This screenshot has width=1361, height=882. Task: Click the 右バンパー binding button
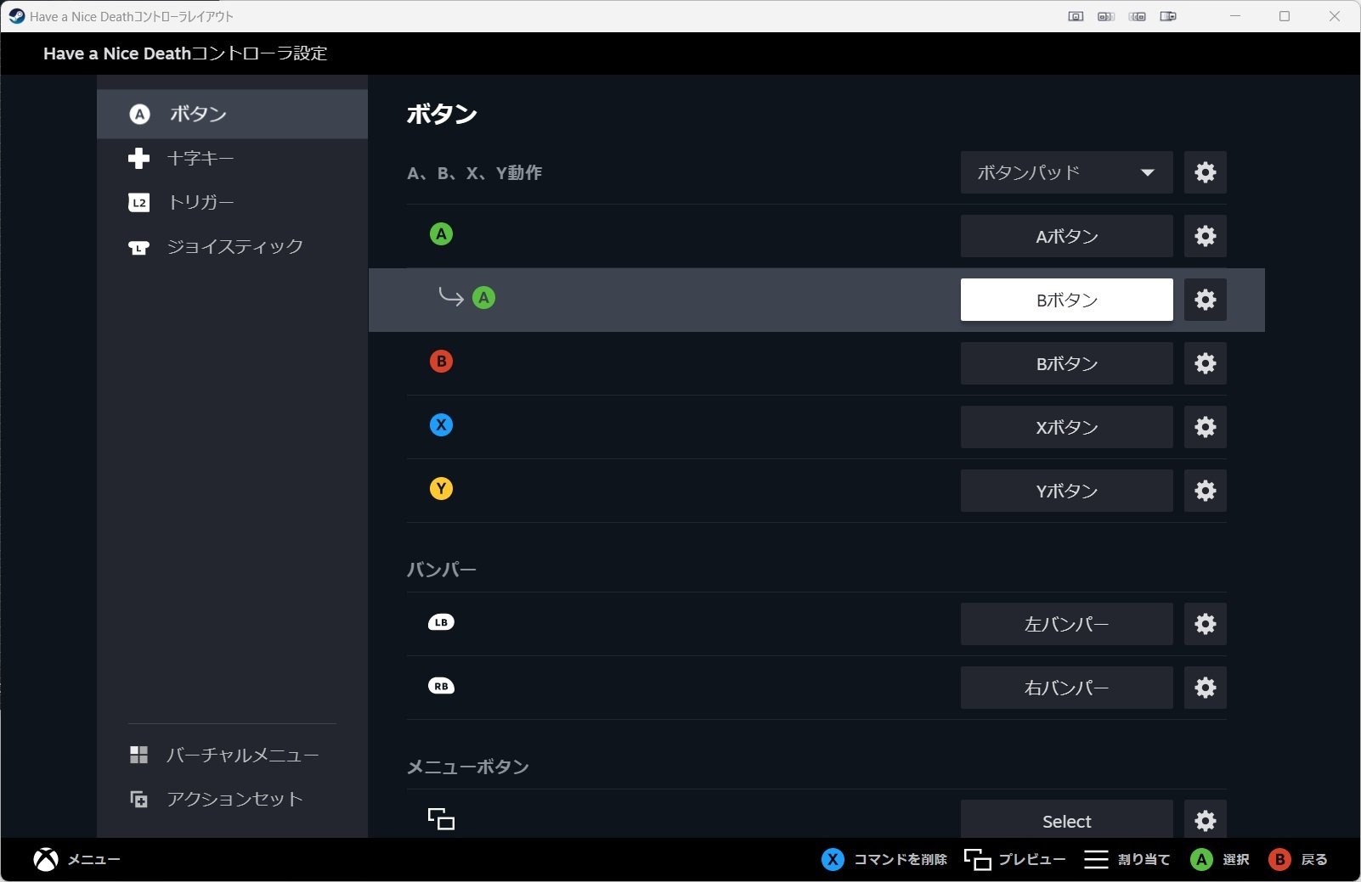pyautogui.click(x=1066, y=688)
